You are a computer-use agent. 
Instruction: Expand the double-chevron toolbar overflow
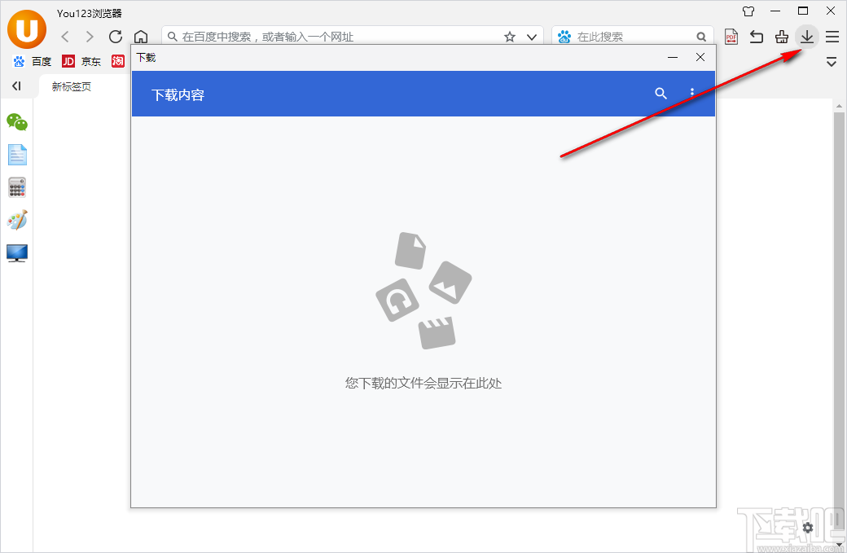(x=832, y=61)
